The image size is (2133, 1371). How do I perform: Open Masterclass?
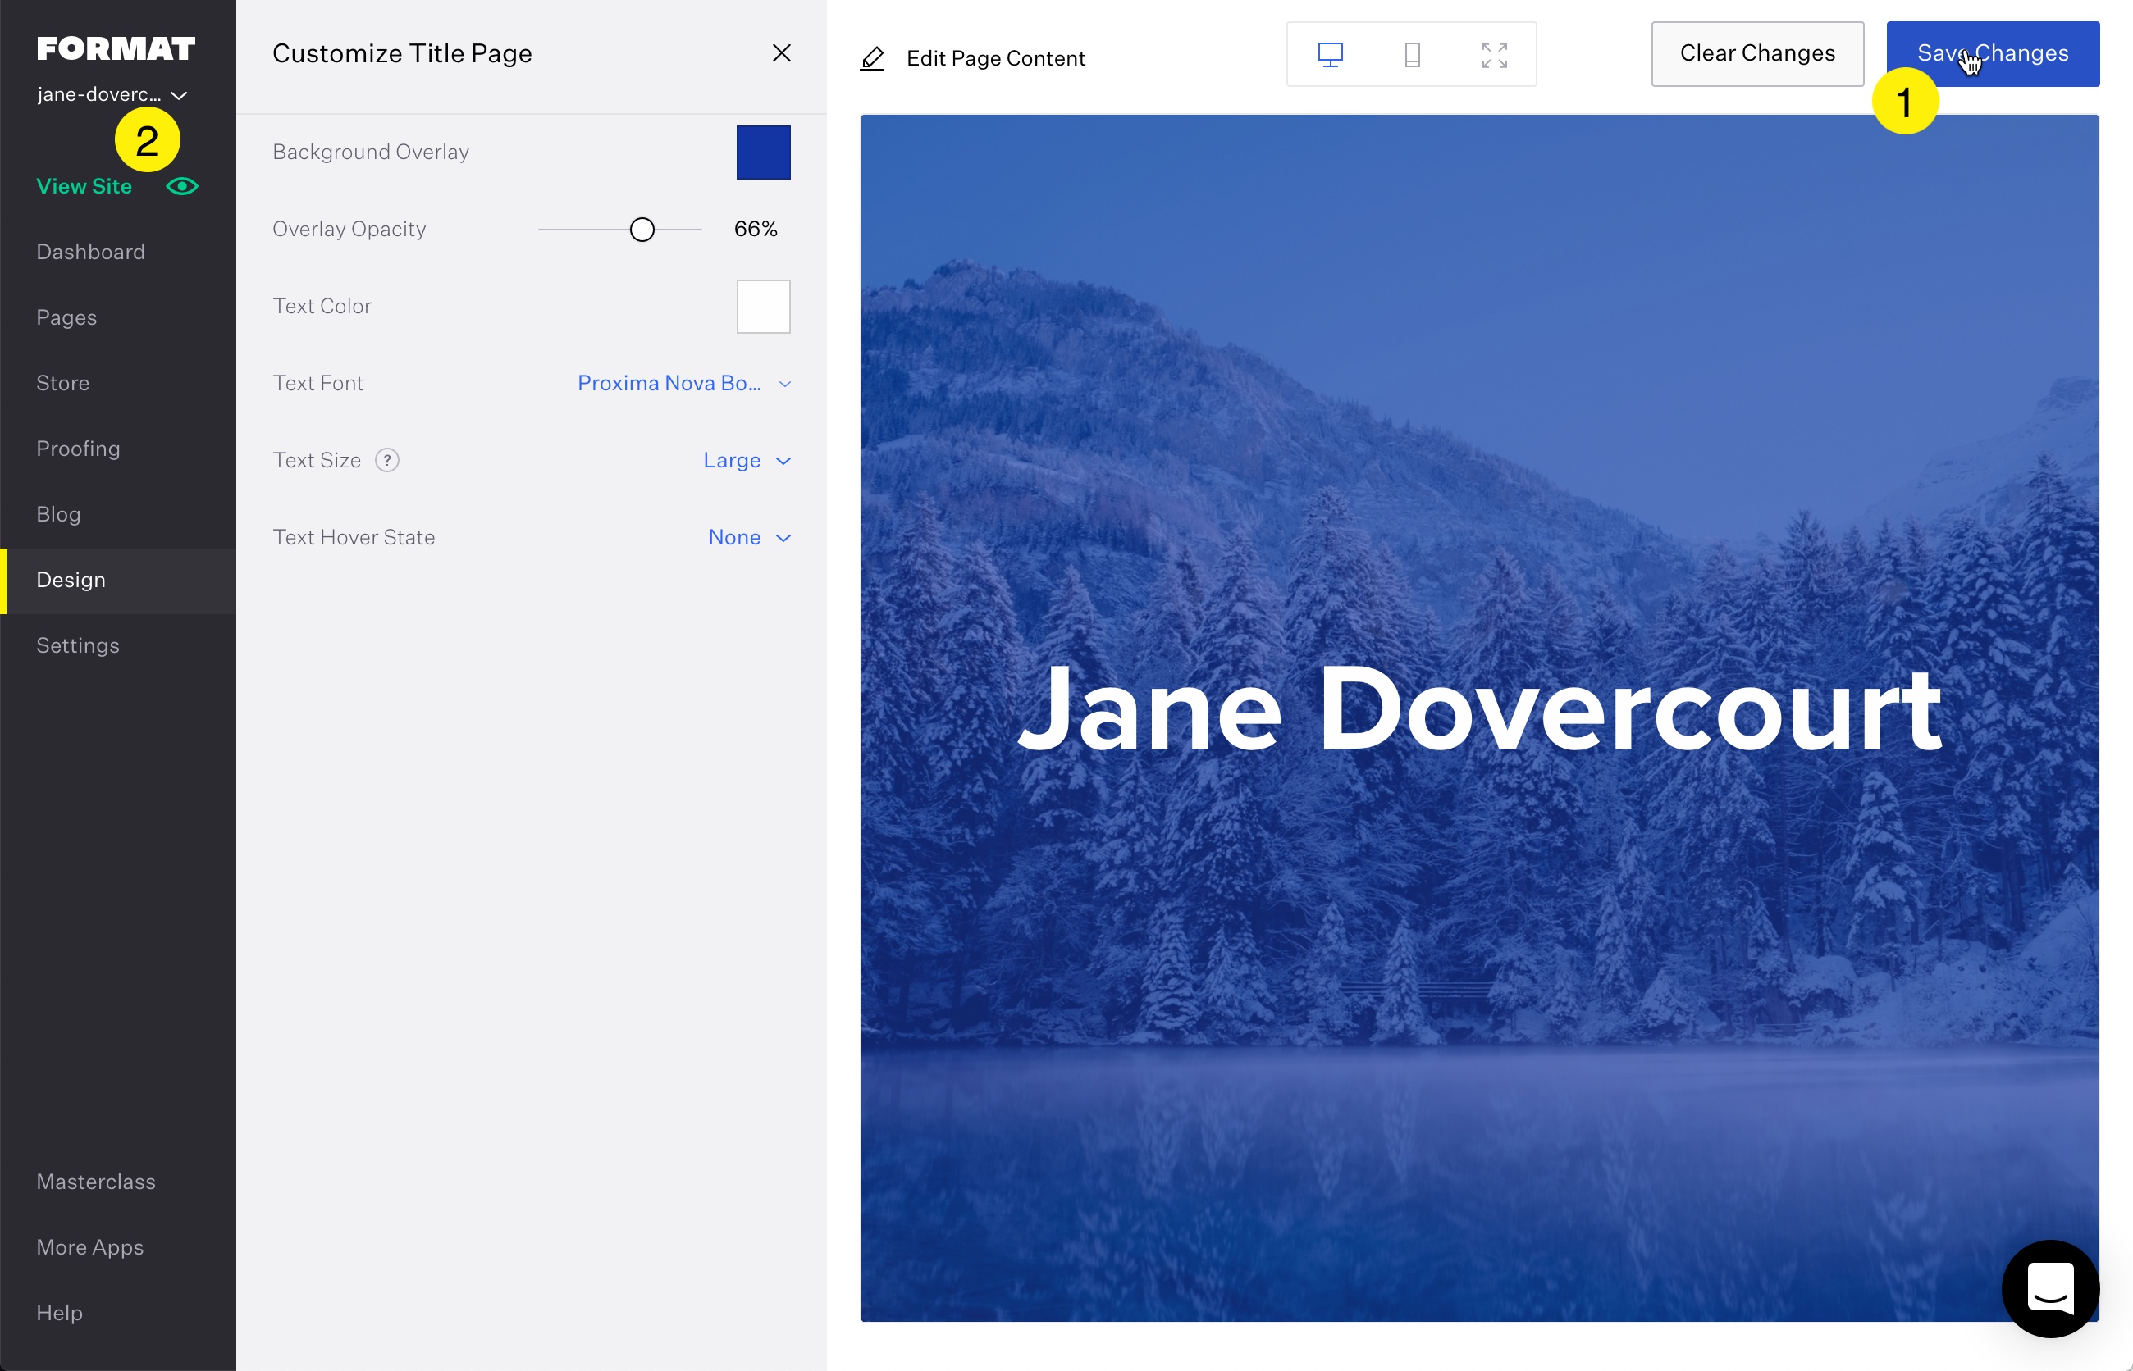[x=96, y=1182]
